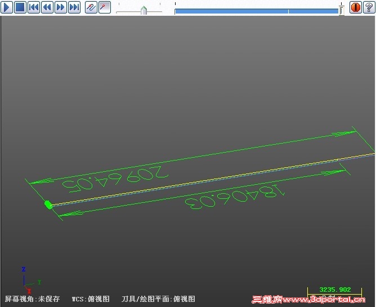This screenshot has height=307, width=376.
Task: Open the help question mark icon
Action: click(369, 7)
